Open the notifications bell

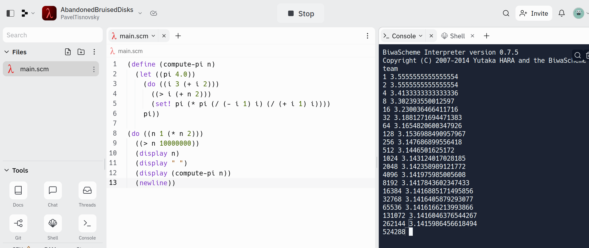(562, 13)
